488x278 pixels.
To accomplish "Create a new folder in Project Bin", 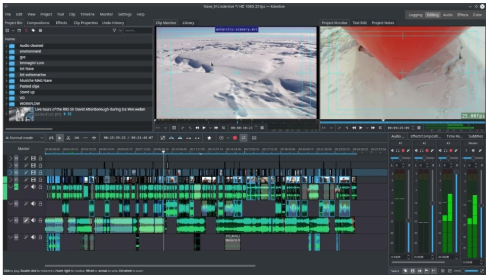I will tap(20, 31).
